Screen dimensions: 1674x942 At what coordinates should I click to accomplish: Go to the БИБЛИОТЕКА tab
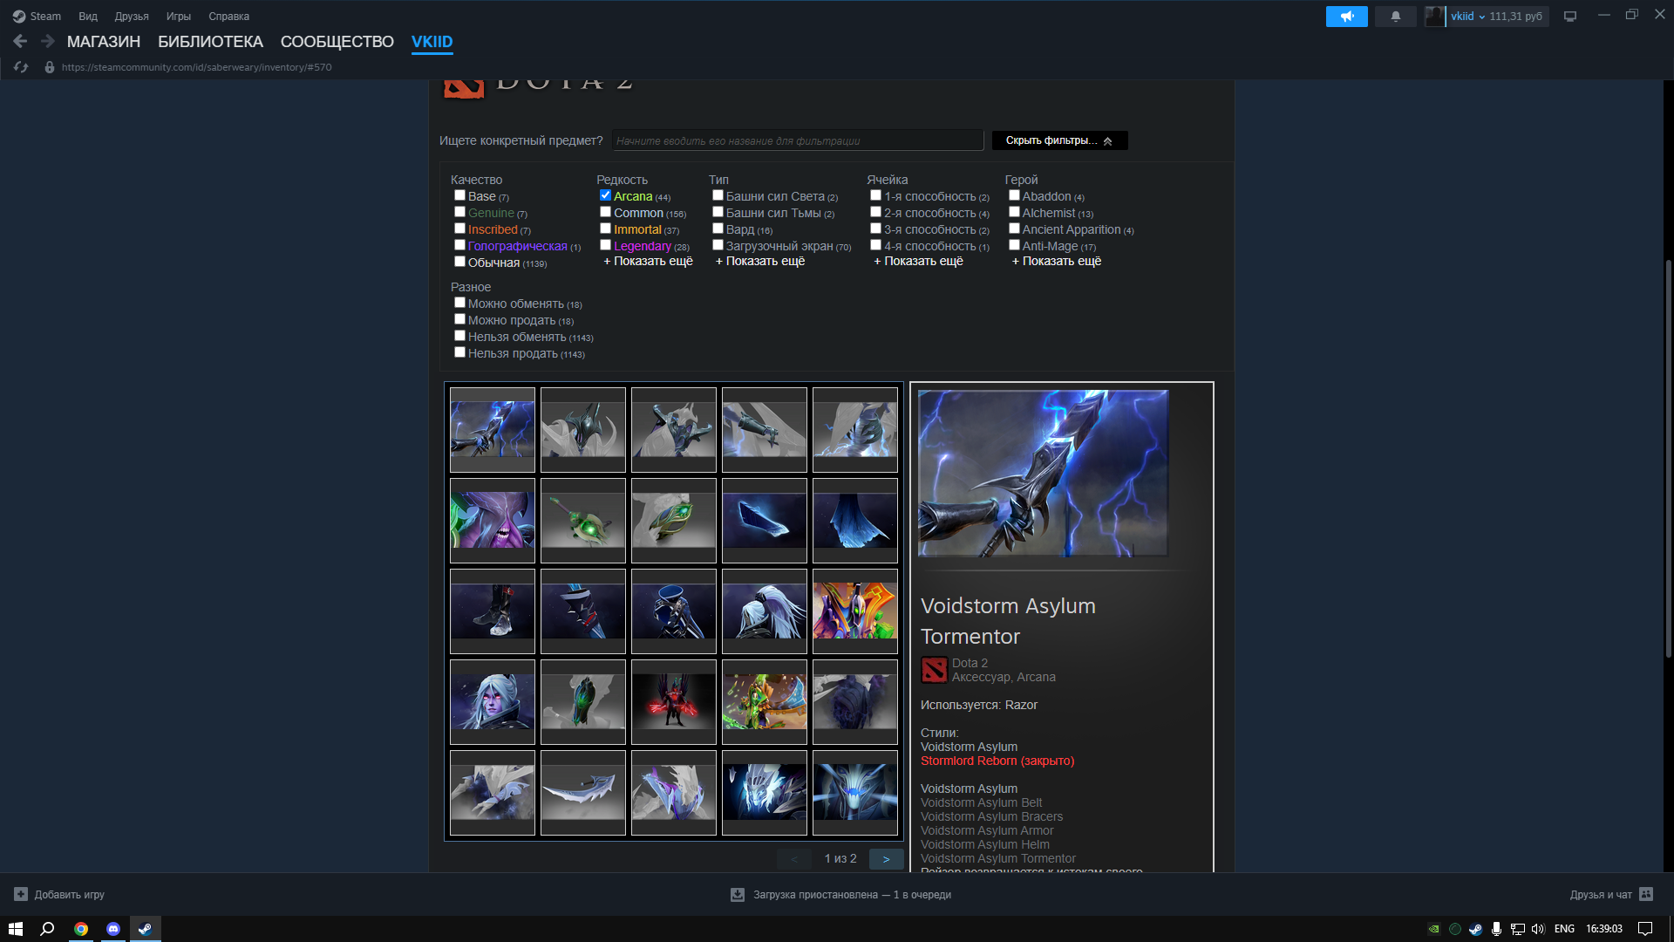(210, 42)
